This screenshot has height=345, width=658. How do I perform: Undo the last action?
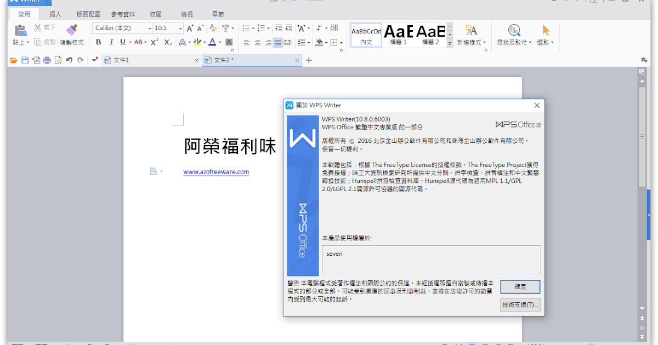click(x=69, y=60)
